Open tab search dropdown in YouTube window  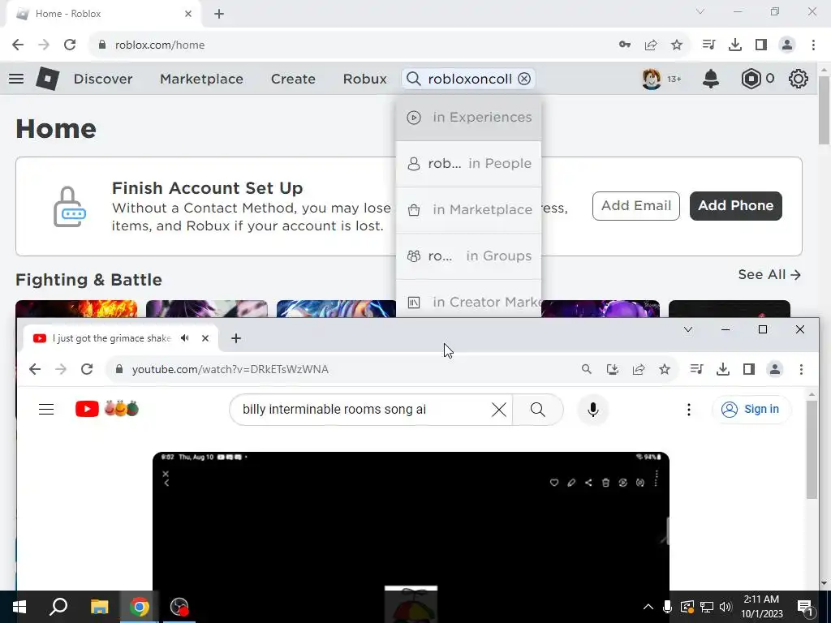pos(688,329)
